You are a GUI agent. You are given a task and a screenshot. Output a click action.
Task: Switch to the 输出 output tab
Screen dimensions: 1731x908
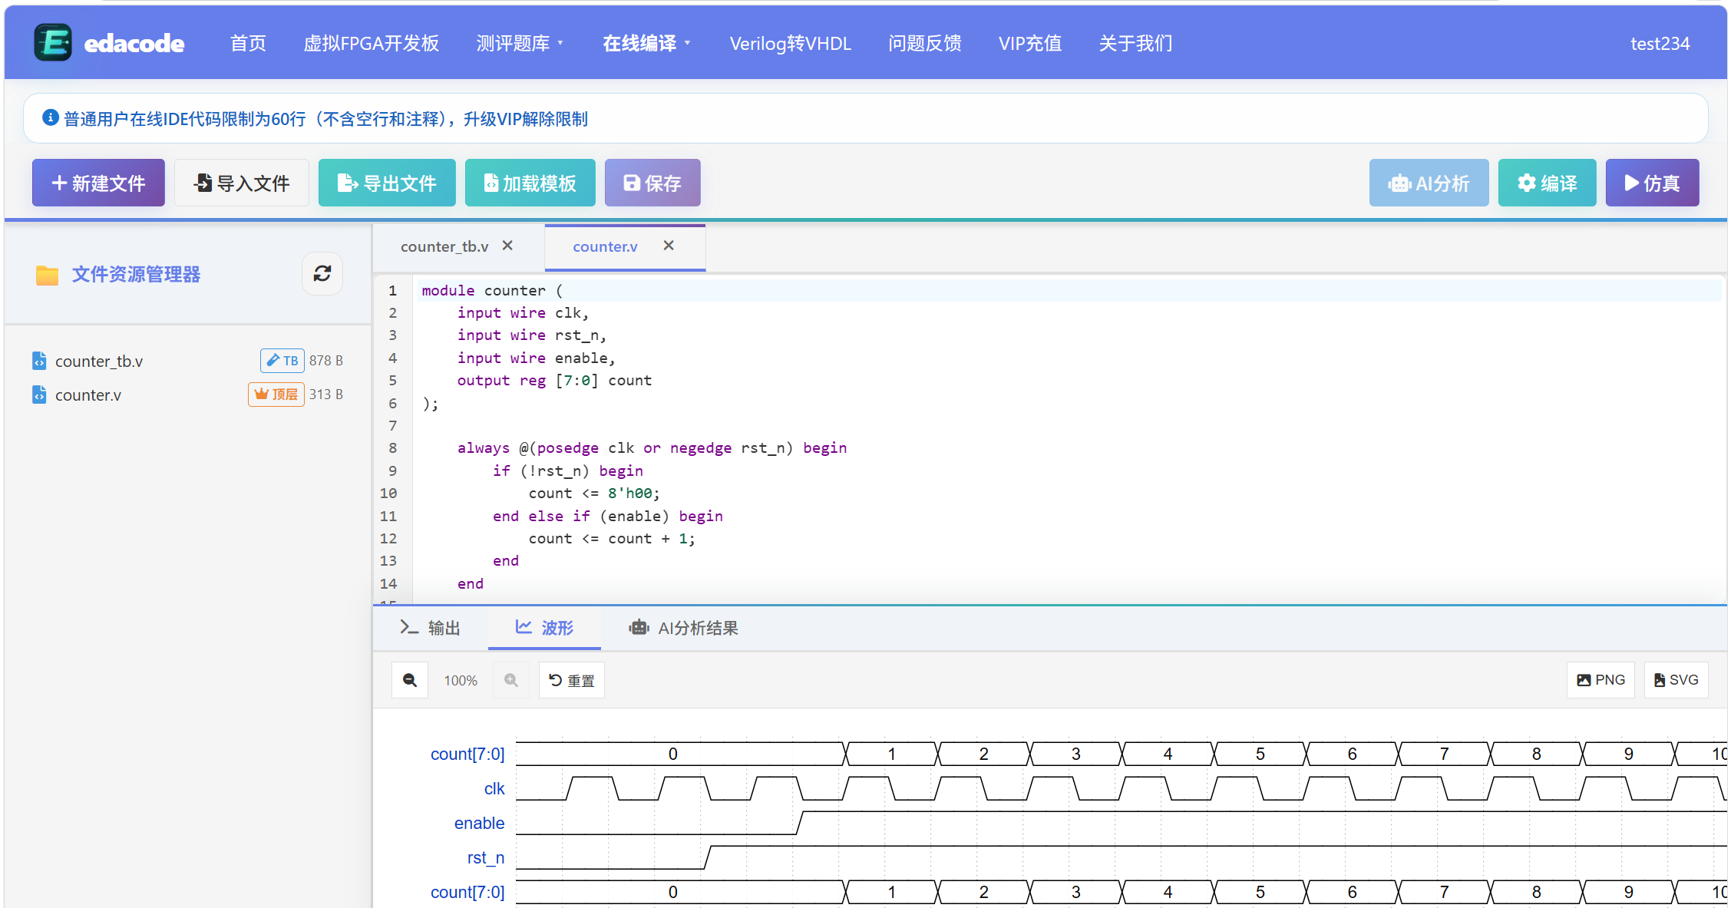pos(430,627)
